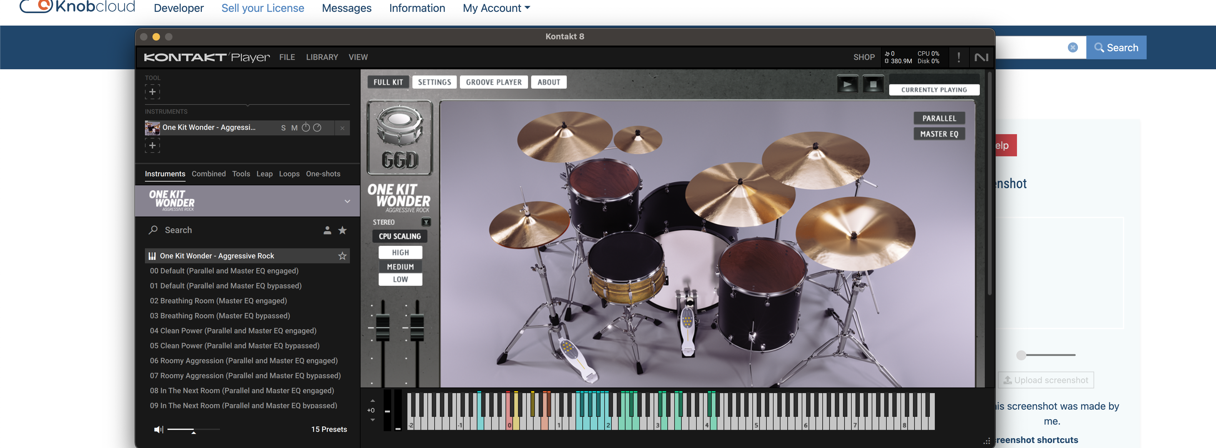
Task: Adjust the browser preview volume slider
Action: point(193,430)
